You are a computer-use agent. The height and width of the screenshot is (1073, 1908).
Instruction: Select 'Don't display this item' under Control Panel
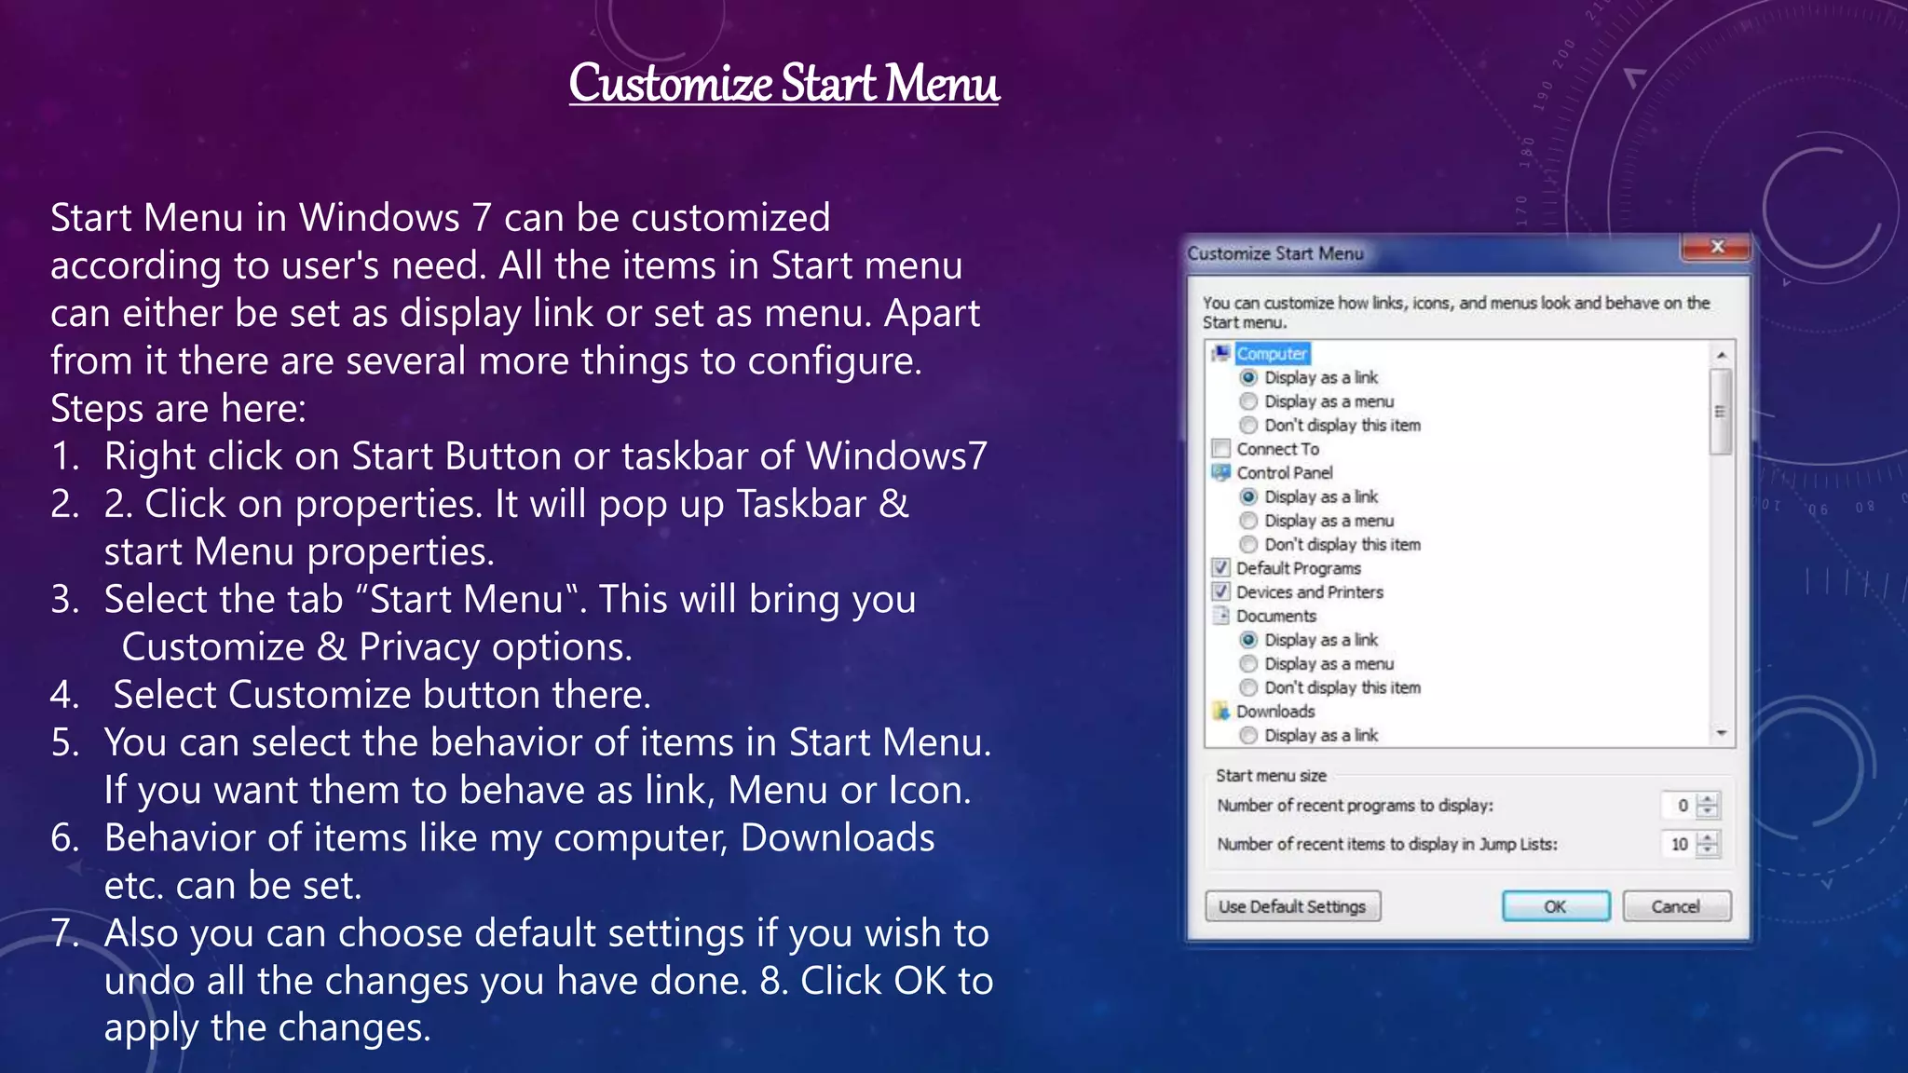pos(1248,545)
